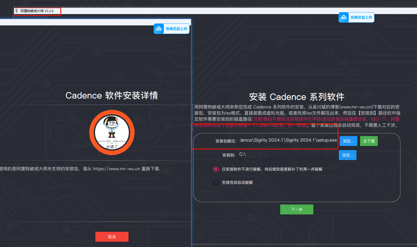This screenshot has width=417, height=247.
Task: Select the 安装完成自动破解 radio option
Action: coord(216,182)
